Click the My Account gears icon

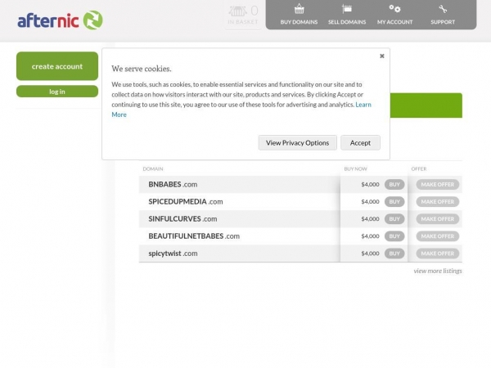point(394,9)
